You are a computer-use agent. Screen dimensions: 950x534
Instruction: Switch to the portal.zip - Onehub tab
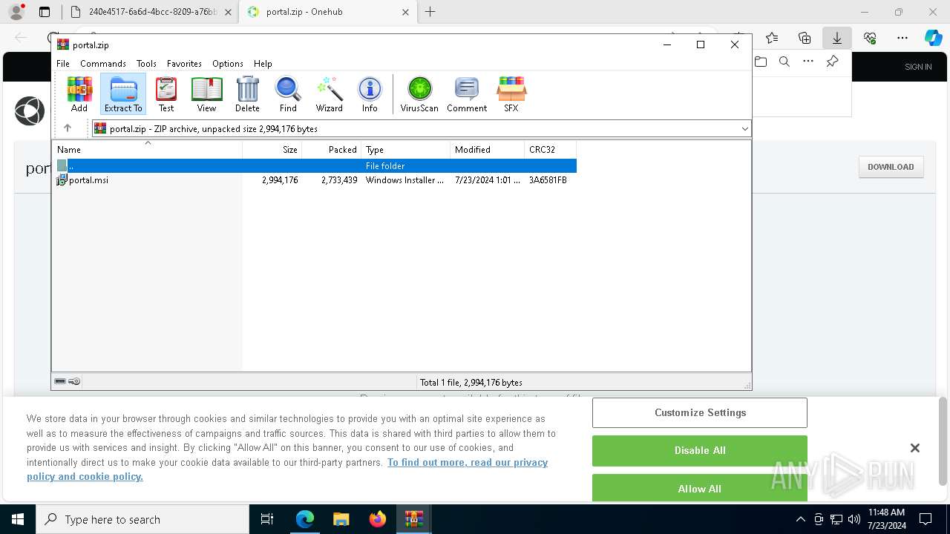(x=327, y=12)
